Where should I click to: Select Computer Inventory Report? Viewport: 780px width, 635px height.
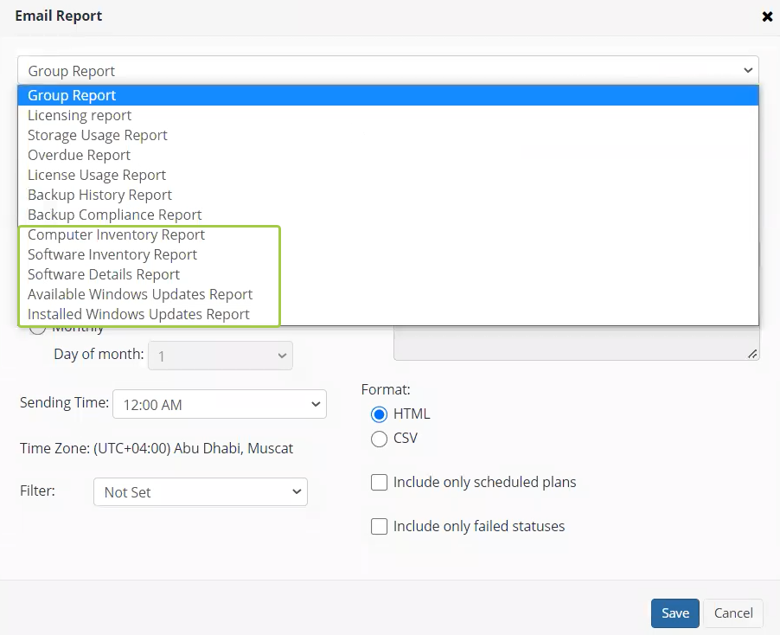click(x=116, y=234)
